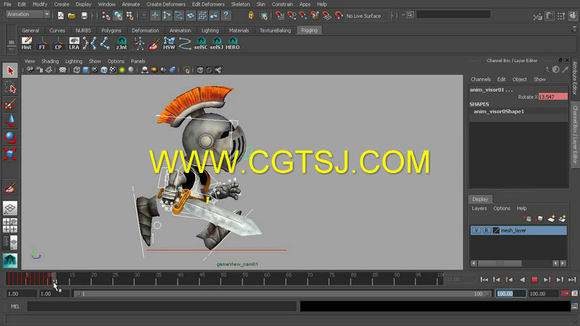This screenshot has height=326, width=580.
Task: Open the Channels menu in Channel Box
Action: click(481, 80)
